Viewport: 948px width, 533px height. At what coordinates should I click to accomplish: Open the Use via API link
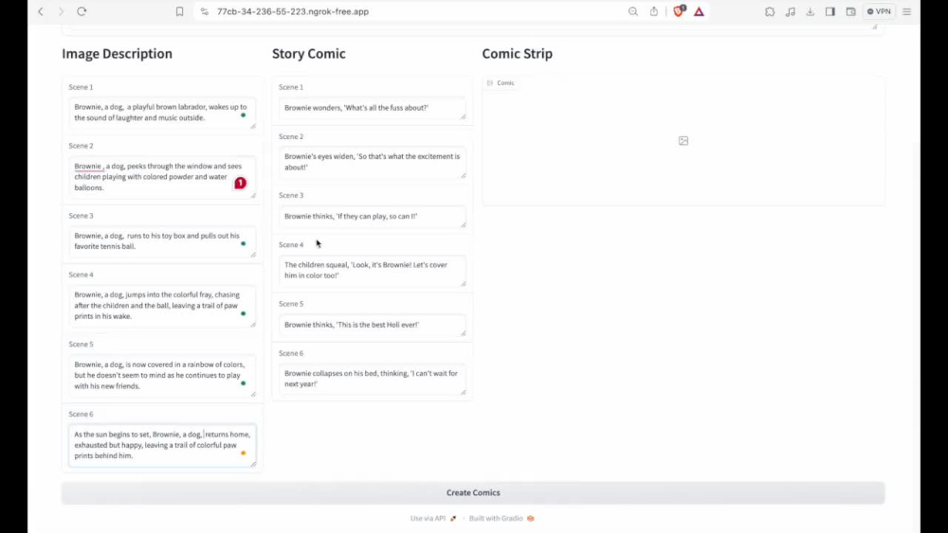(433, 518)
